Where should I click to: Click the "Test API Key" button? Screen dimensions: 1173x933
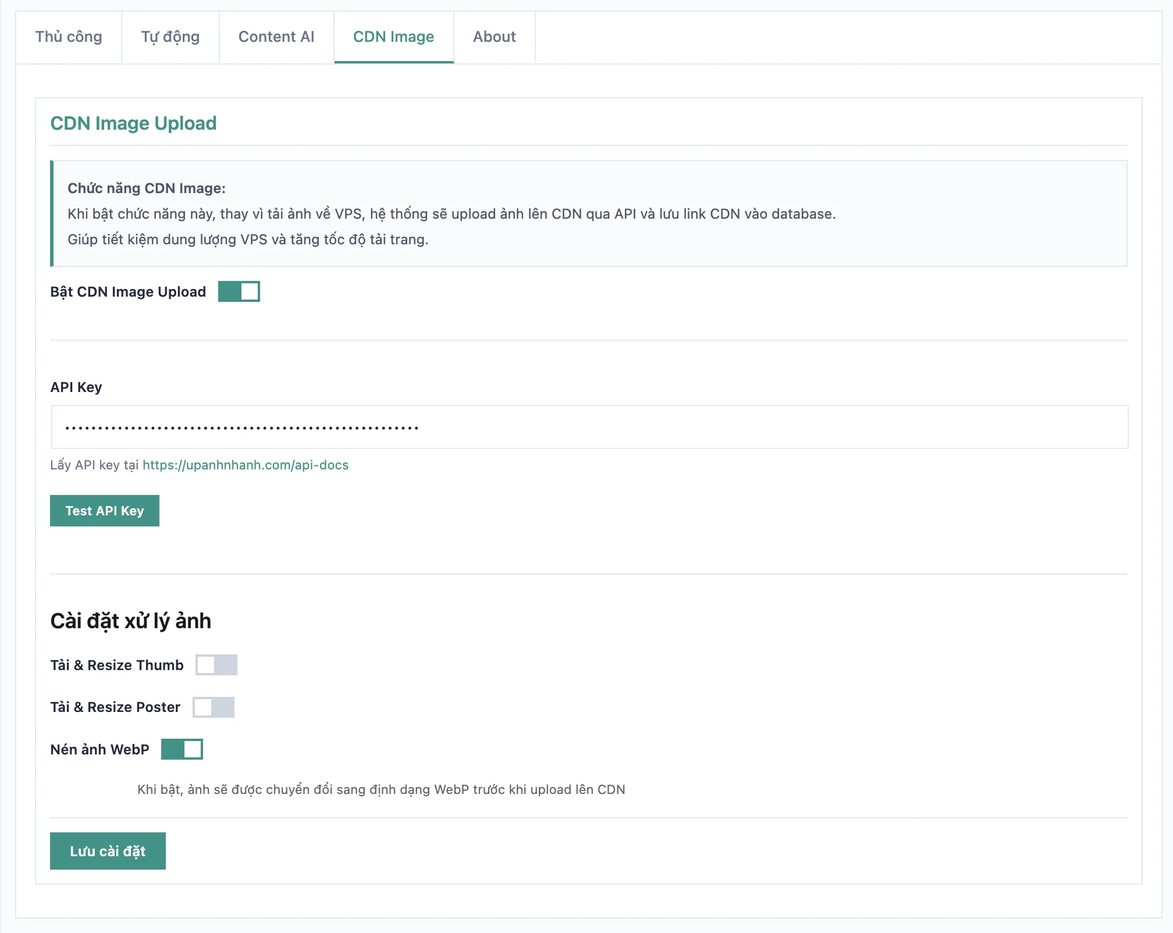coord(105,511)
